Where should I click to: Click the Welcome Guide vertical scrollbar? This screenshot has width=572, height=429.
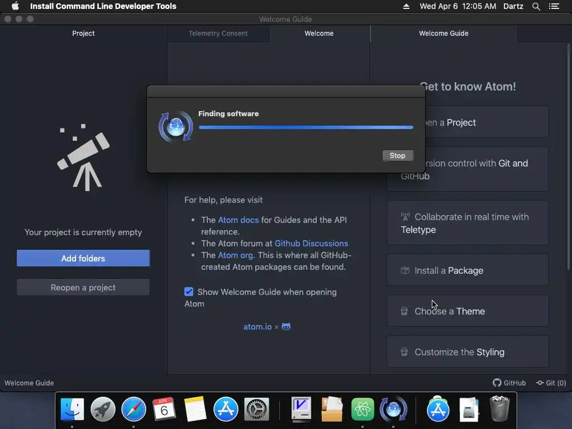(568, 157)
